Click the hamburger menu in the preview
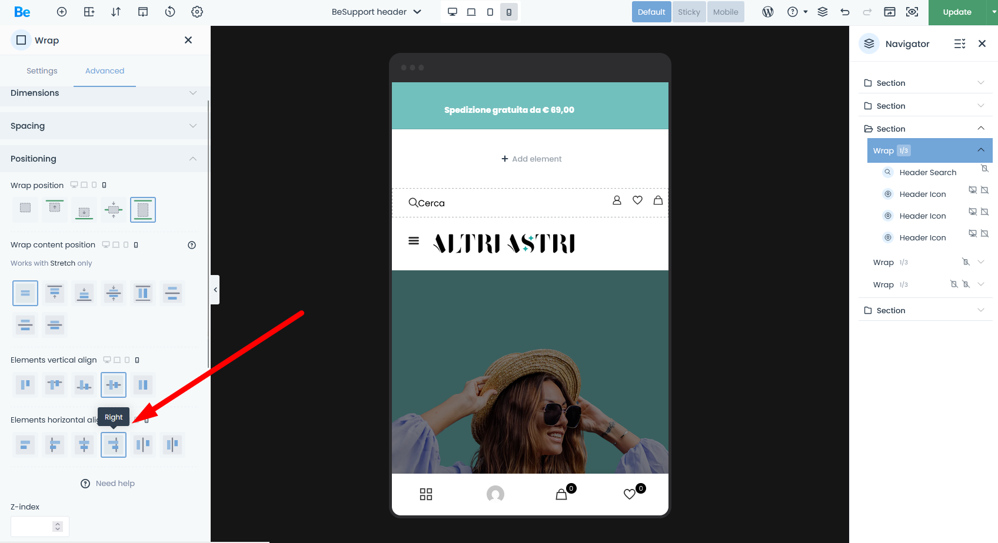 click(x=414, y=241)
